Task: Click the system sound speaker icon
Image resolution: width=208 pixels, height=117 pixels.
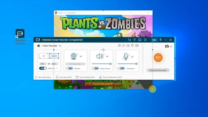Action: click(100, 56)
